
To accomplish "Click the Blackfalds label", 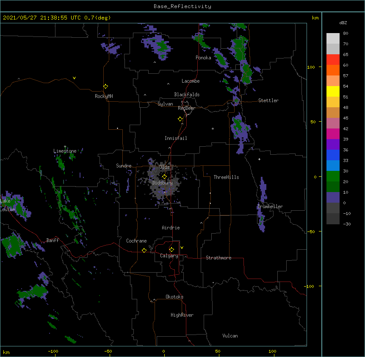I will pyautogui.click(x=187, y=95).
